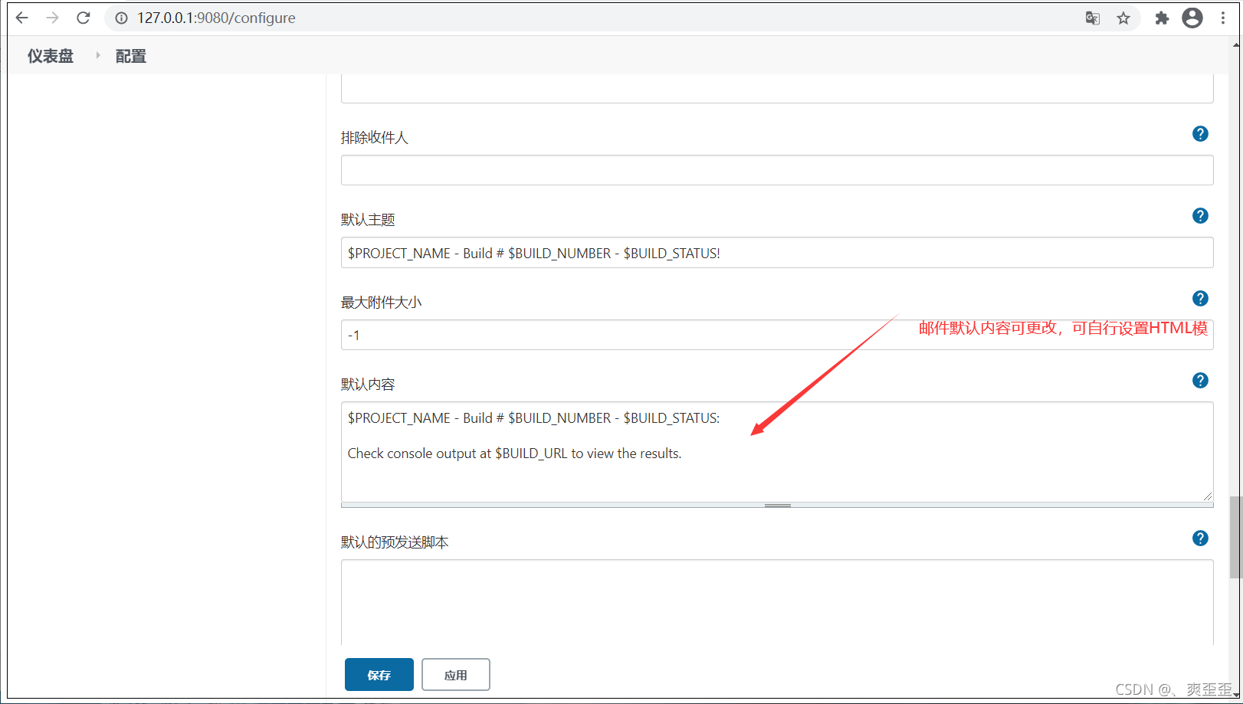1243x704 pixels.
Task: Open help for 最大附件大小
Action: pos(1200,299)
